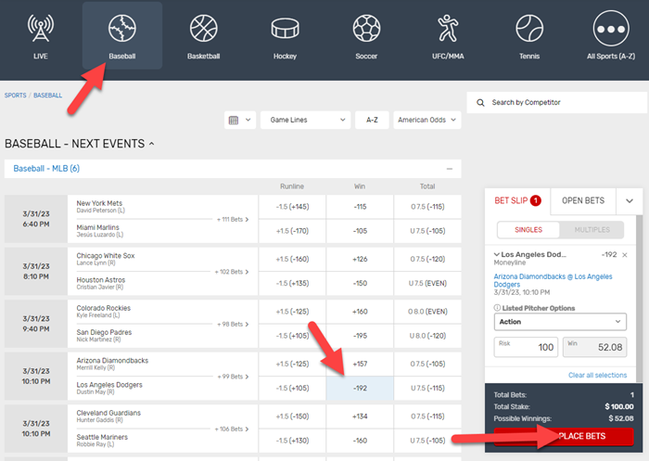This screenshot has height=461, width=649.
Task: Open the Game Lines dropdown
Action: point(304,120)
